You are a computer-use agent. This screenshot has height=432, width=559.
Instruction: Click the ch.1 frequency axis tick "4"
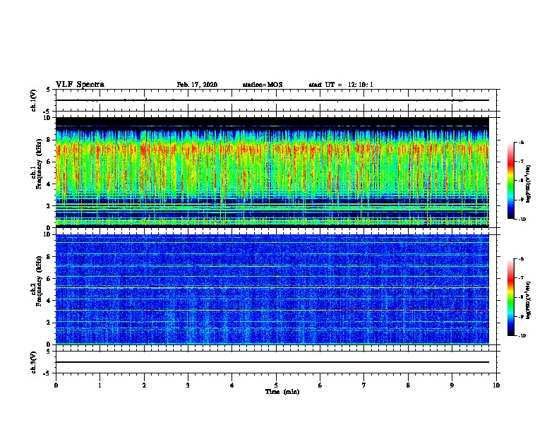point(49,184)
